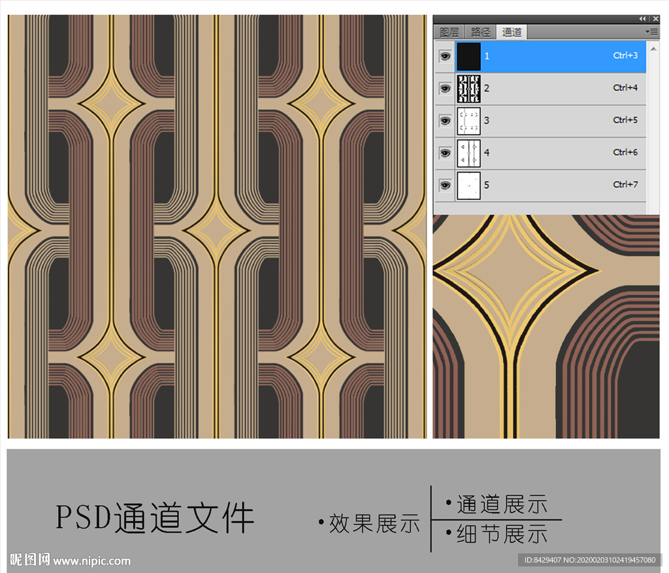Image resolution: width=669 pixels, height=573 pixels.
Task: Close the Channels panel with the X
Action: pyautogui.click(x=655, y=19)
